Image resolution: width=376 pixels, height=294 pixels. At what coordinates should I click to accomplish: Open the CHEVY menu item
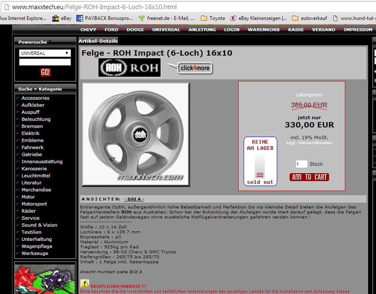point(88,30)
